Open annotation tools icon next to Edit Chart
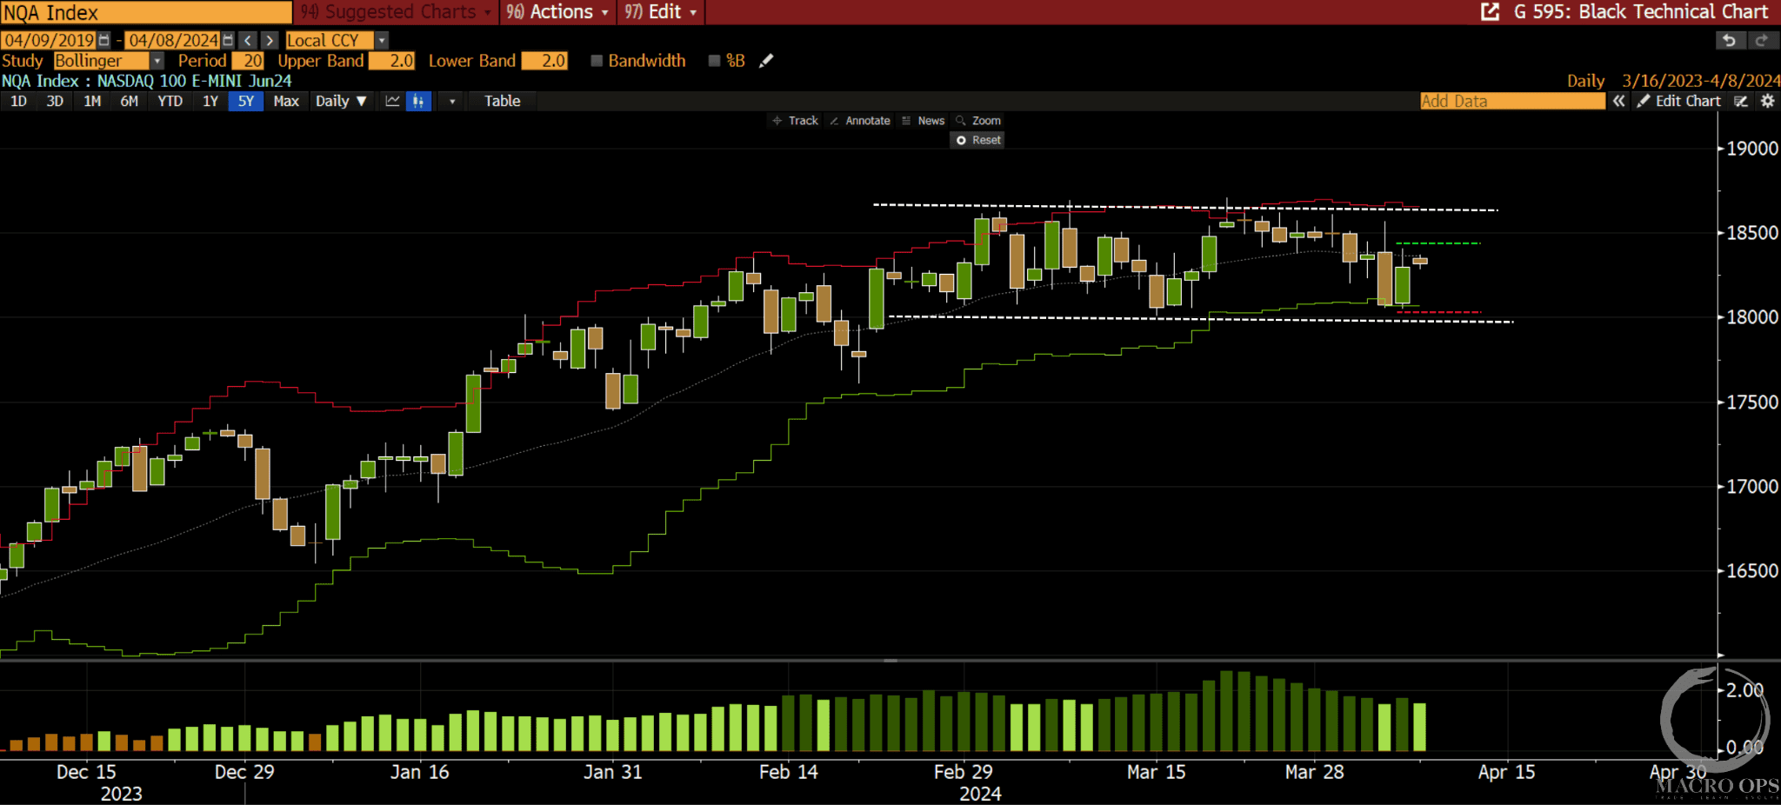The image size is (1781, 805). pos(1741,101)
